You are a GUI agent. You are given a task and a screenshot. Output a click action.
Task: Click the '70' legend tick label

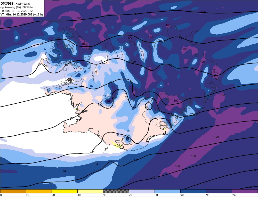click(x=131, y=195)
